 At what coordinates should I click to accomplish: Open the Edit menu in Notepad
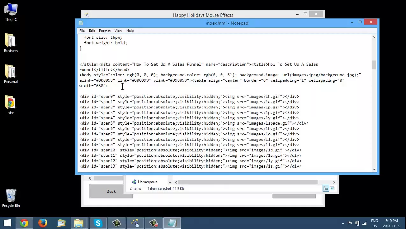pos(92,31)
